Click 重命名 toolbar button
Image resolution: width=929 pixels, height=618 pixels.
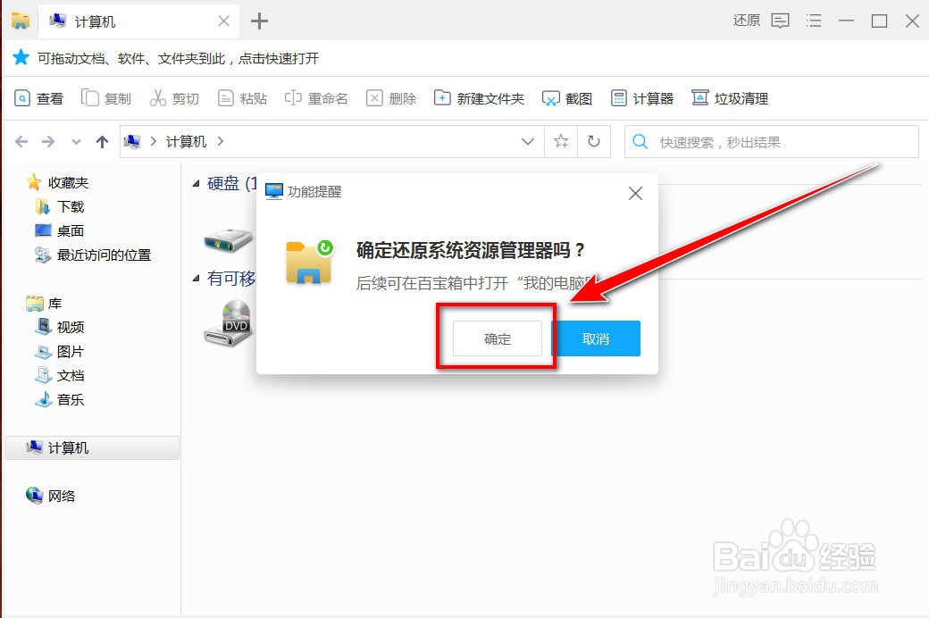pyautogui.click(x=316, y=98)
